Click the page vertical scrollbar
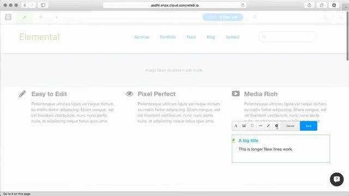This screenshot has height=196, width=349. [x=347, y=36]
